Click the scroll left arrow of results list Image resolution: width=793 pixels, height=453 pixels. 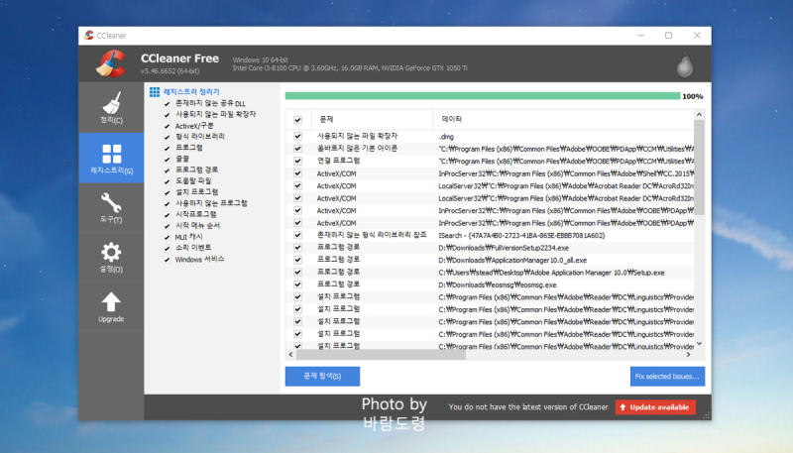click(x=290, y=355)
